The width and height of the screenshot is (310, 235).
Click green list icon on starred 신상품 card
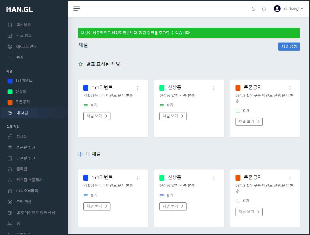coord(162,106)
